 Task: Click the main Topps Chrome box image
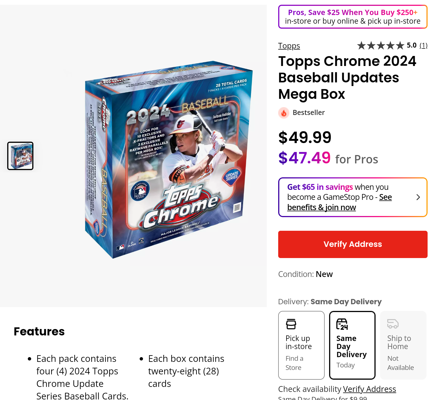[x=169, y=159]
